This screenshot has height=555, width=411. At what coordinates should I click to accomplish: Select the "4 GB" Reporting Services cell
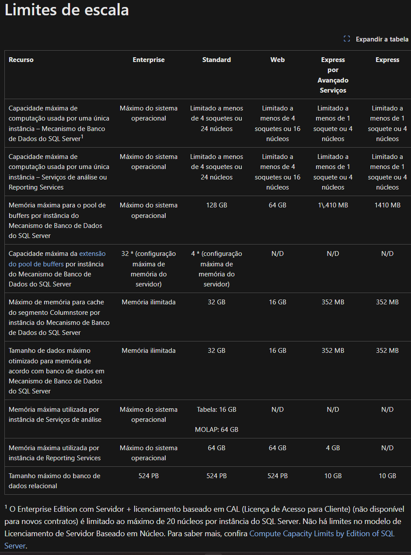click(333, 448)
